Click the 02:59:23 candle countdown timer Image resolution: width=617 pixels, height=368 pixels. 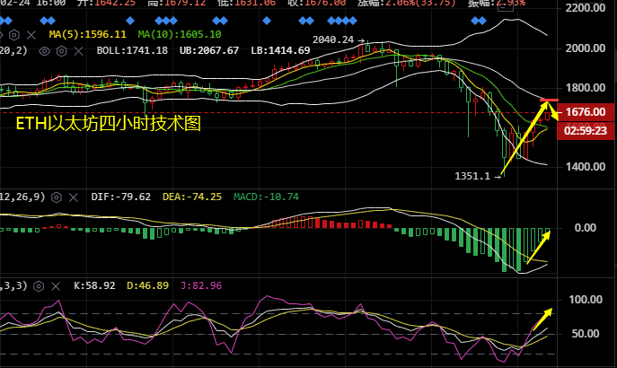[x=586, y=130]
